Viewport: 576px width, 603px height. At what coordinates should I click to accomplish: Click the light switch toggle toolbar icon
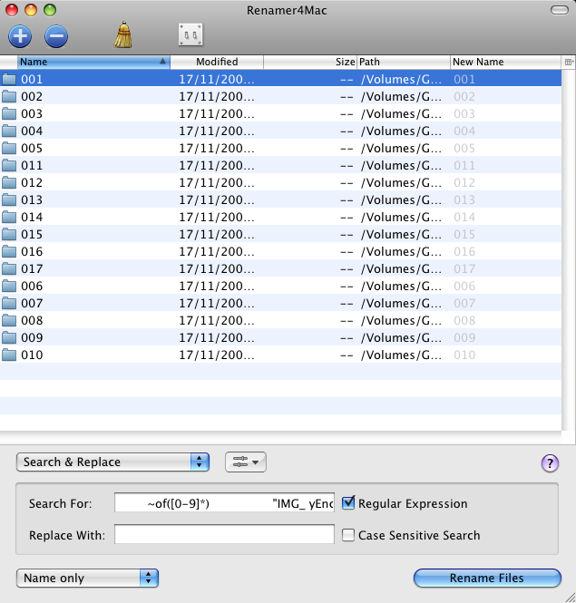tap(190, 35)
